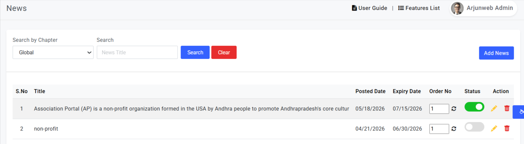Refresh order number for first news row
This screenshot has width=524, height=144.
click(454, 109)
